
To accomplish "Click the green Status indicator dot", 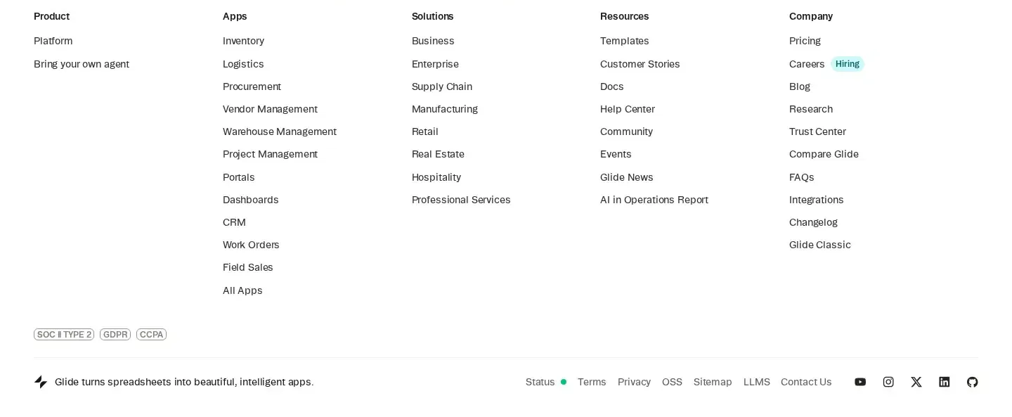I will click(x=564, y=382).
